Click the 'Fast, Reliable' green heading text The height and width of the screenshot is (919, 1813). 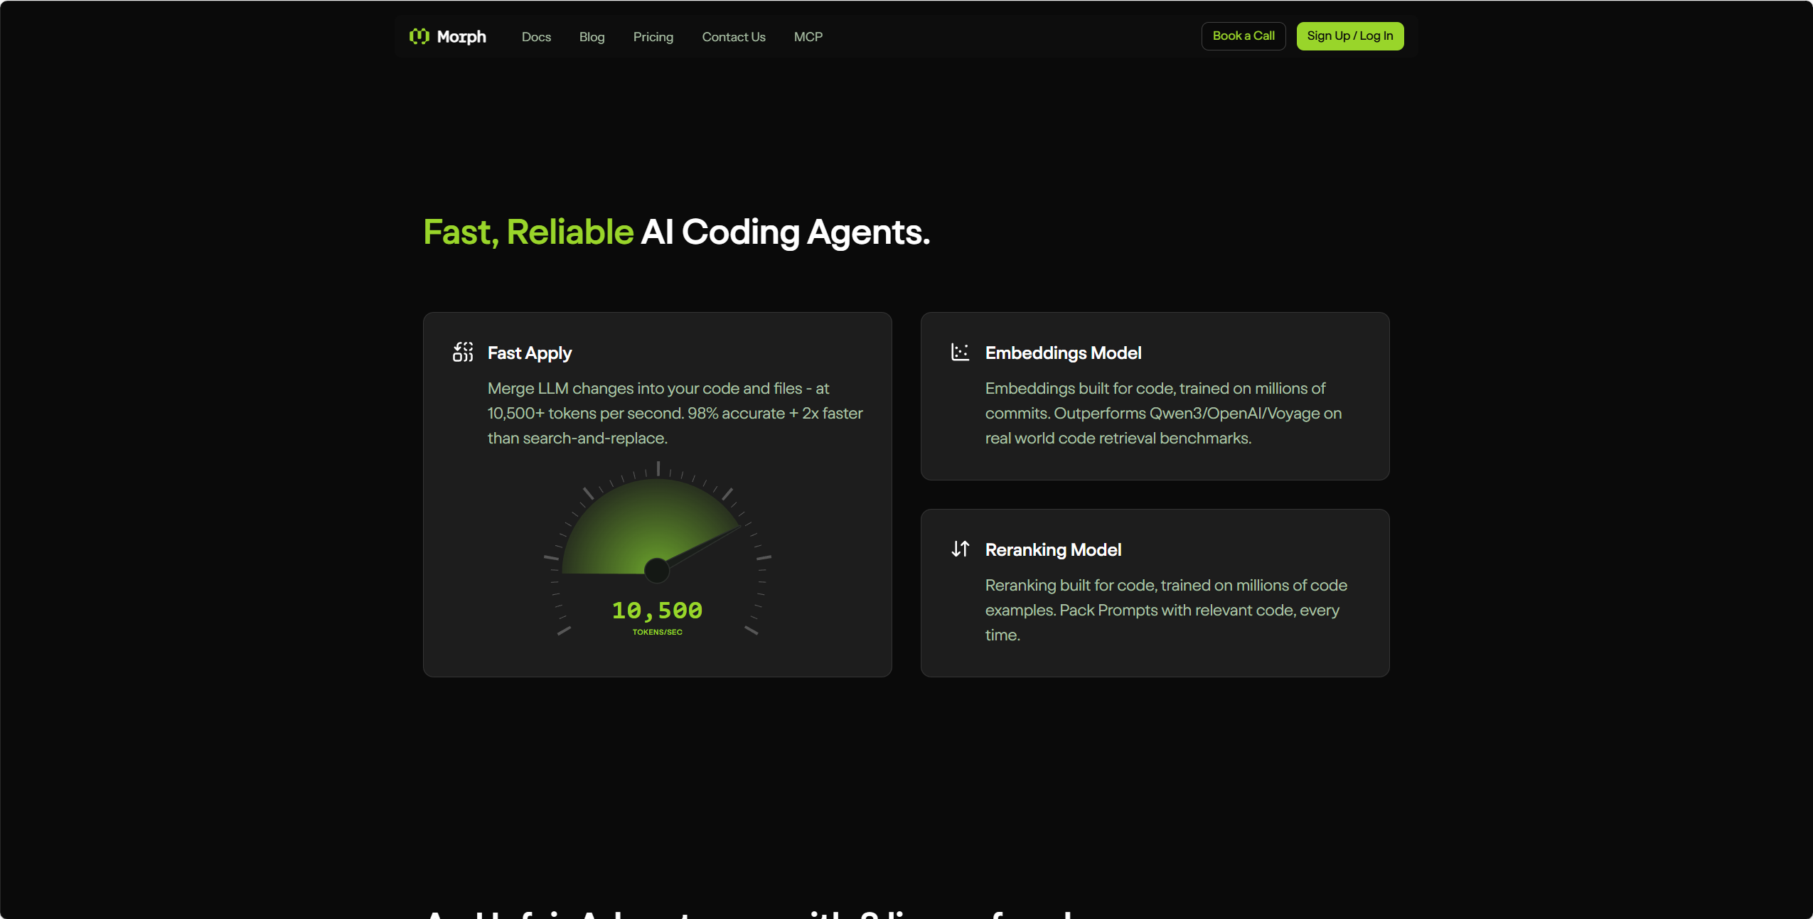528,232
